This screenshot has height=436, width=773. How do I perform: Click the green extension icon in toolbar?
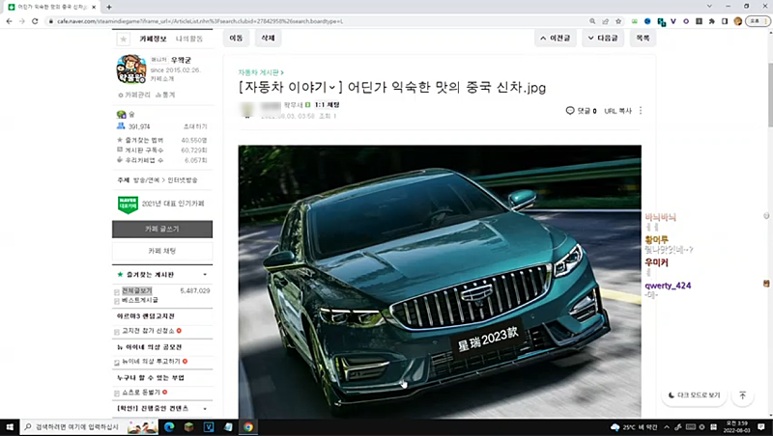coord(635,21)
